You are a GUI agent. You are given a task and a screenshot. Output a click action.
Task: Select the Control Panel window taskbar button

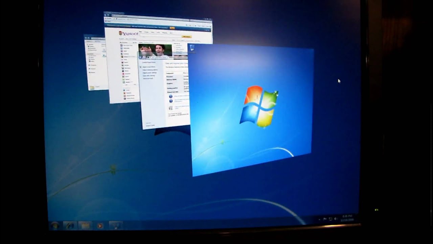coord(116,225)
